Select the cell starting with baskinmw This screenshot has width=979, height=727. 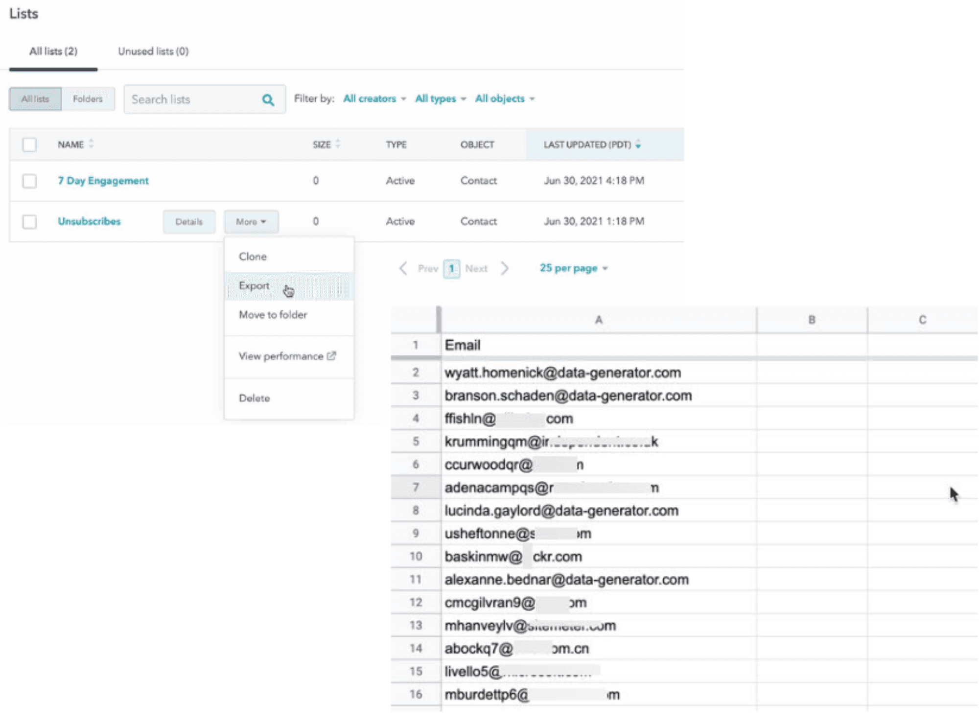599,557
